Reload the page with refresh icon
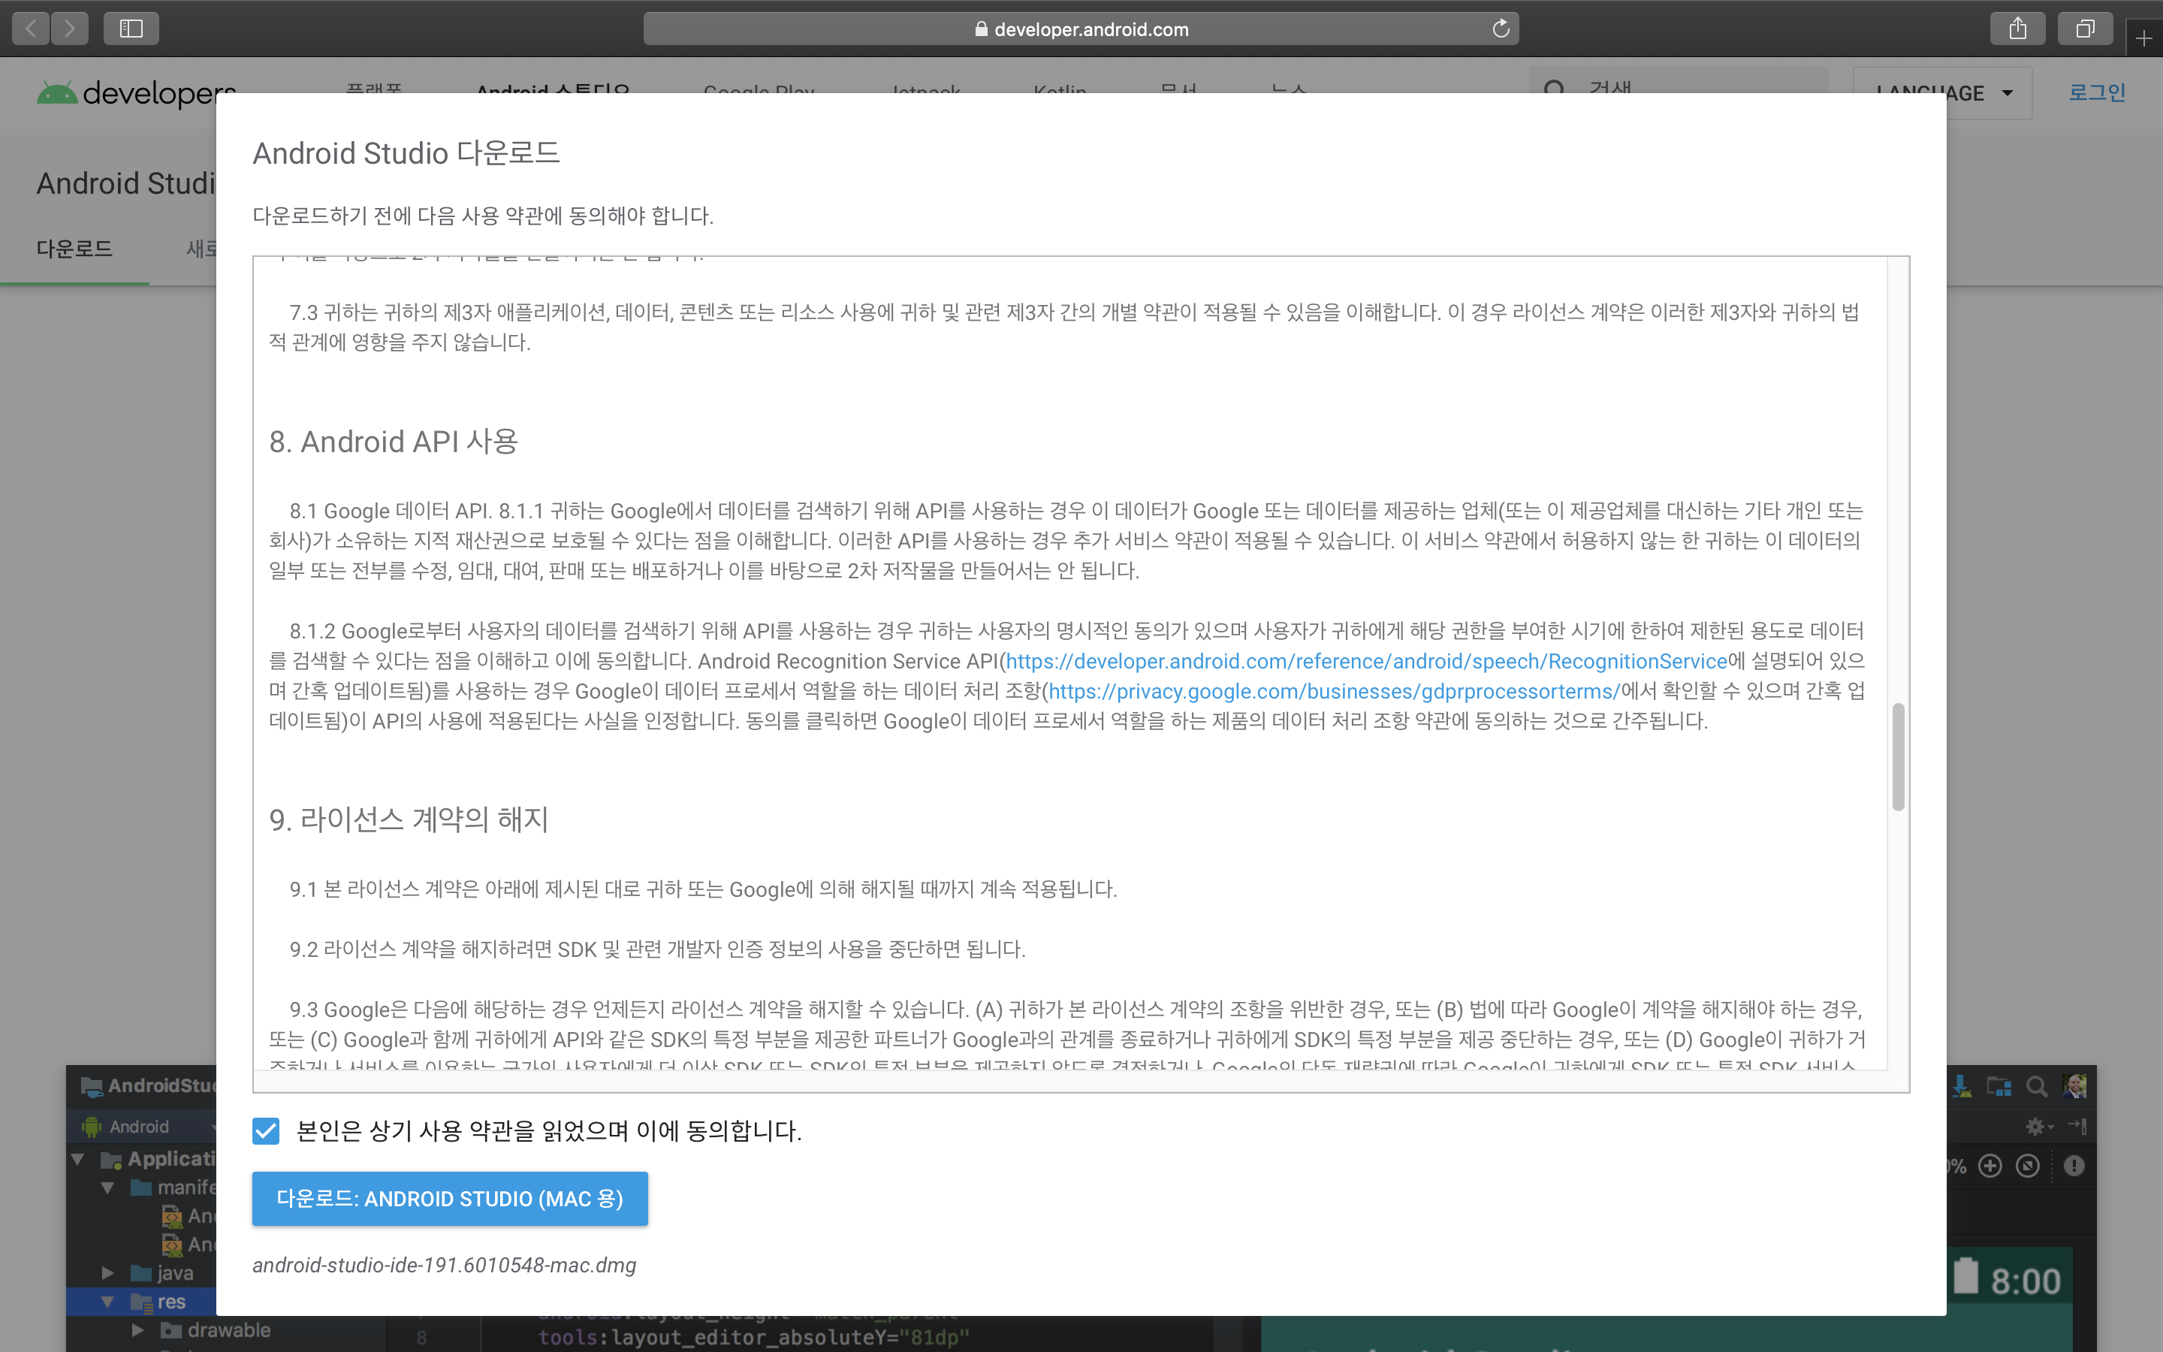The width and height of the screenshot is (2163, 1352). click(1501, 29)
